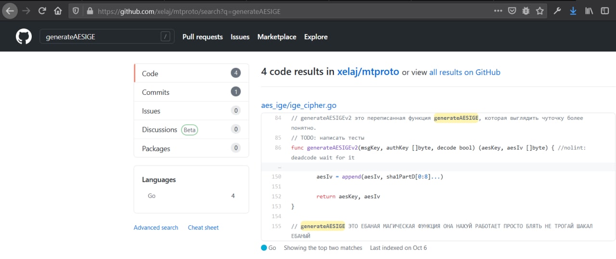Jump to line 152 in code snippet
Viewport: 616px width, 259px height.
click(x=276, y=196)
